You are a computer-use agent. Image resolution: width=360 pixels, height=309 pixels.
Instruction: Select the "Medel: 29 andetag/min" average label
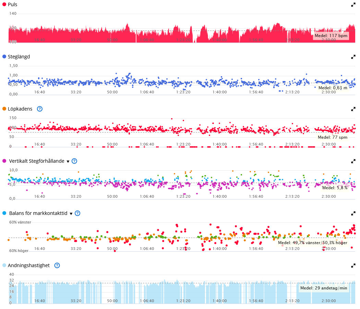click(324, 288)
